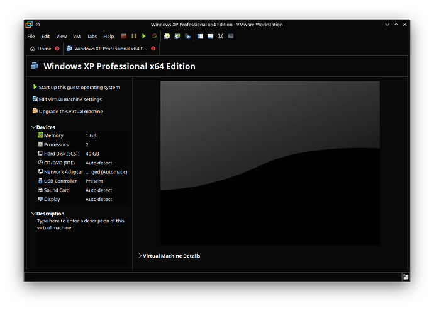Click Edit virtual machine settings link
Viewport: 434px width, 310px height.
(x=70, y=100)
